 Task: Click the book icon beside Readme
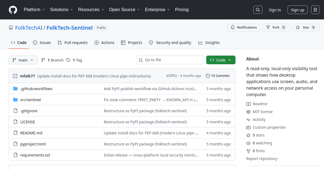pyautogui.click(x=248, y=104)
